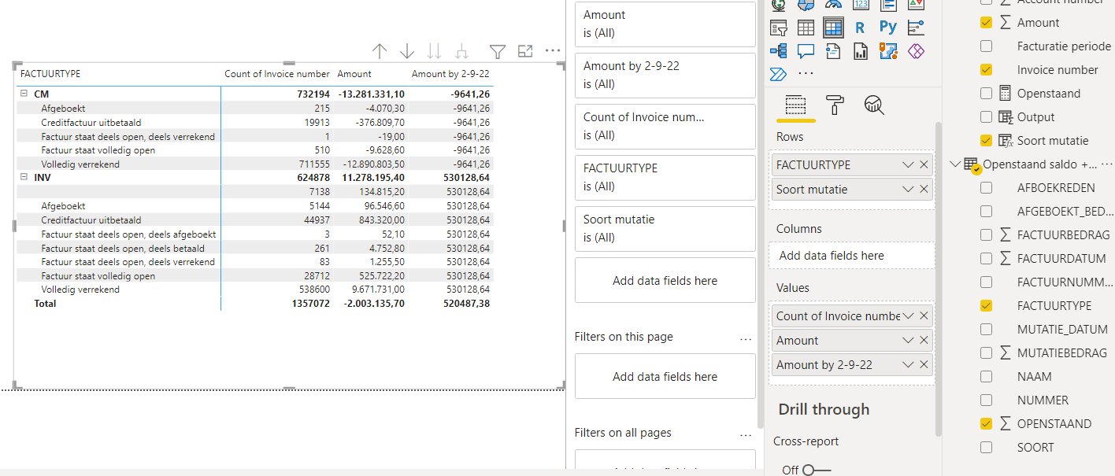Uncheck the Amount field checkbox
The height and width of the screenshot is (476, 1115).
pyautogui.click(x=986, y=23)
